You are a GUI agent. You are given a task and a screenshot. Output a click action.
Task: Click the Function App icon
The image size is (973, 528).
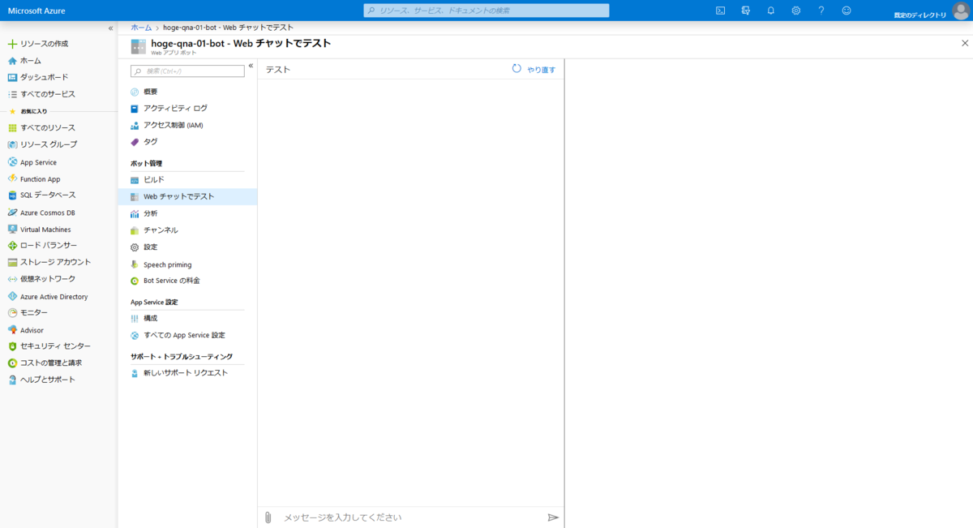pyautogui.click(x=12, y=179)
